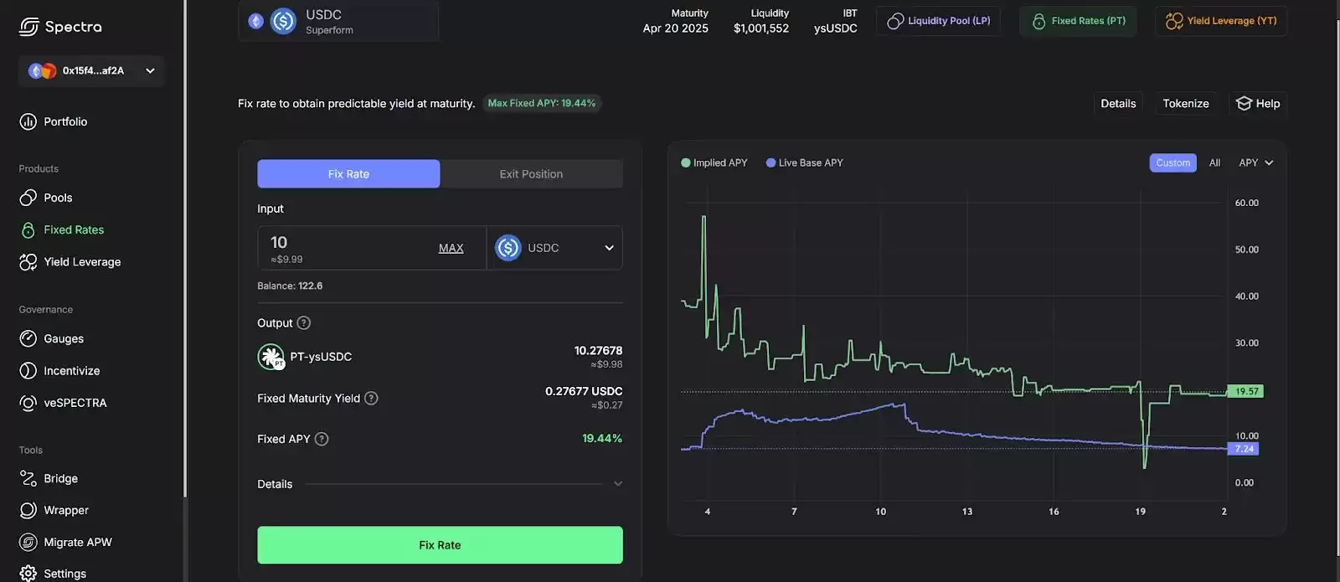The image size is (1340, 582).
Task: Switch to the Exit Position tab
Action: coord(531,174)
